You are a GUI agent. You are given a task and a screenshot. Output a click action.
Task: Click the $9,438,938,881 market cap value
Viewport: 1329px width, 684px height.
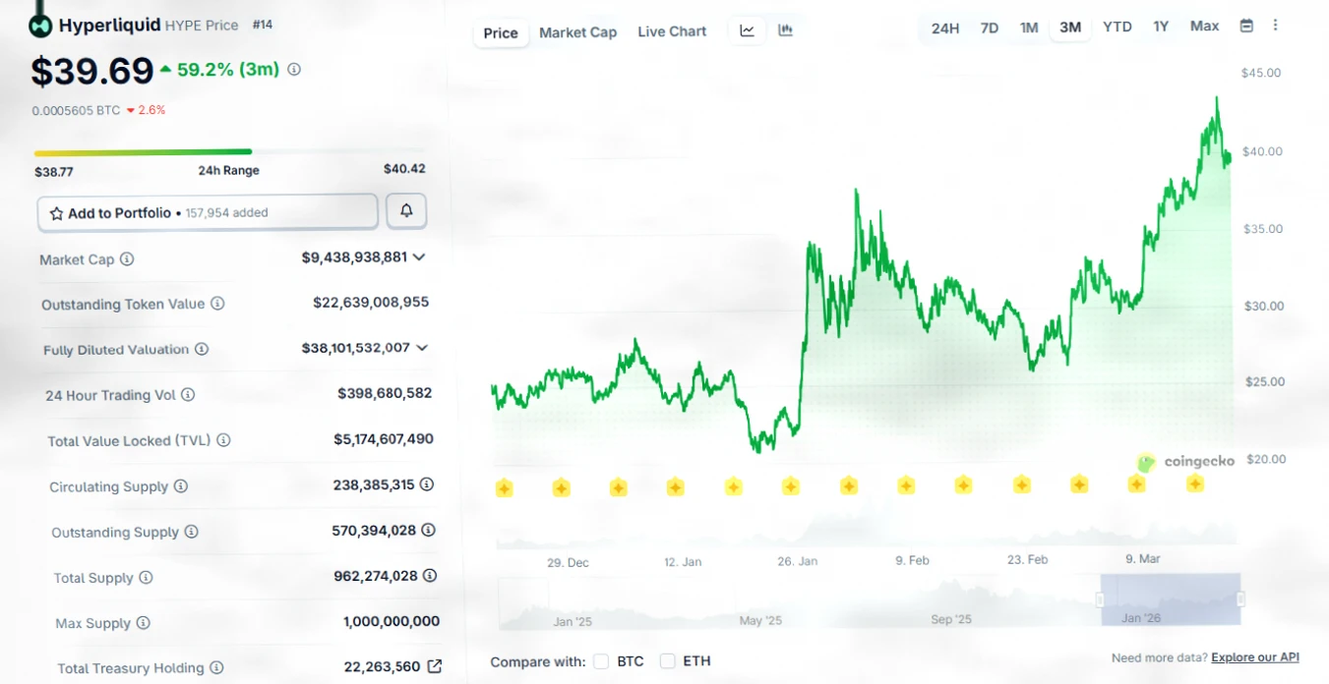point(354,257)
